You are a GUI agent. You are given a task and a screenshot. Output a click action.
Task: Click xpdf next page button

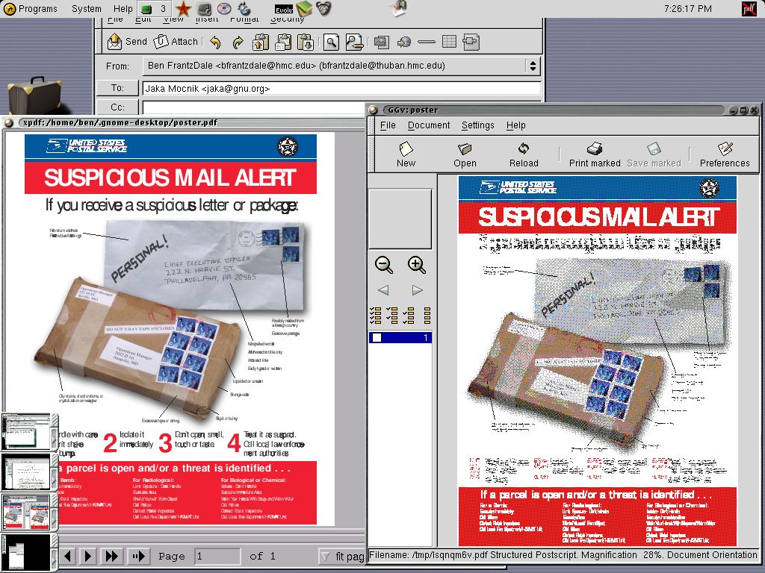click(x=88, y=556)
